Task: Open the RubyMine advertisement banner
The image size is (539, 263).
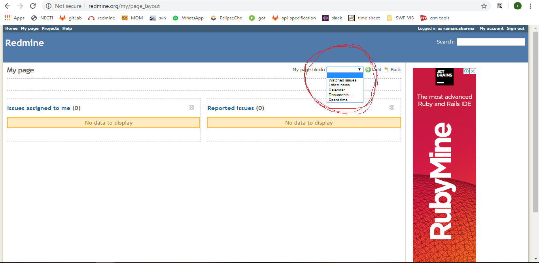Action: pyautogui.click(x=444, y=165)
